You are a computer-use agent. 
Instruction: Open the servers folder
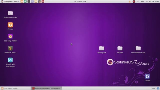click(x=120, y=48)
